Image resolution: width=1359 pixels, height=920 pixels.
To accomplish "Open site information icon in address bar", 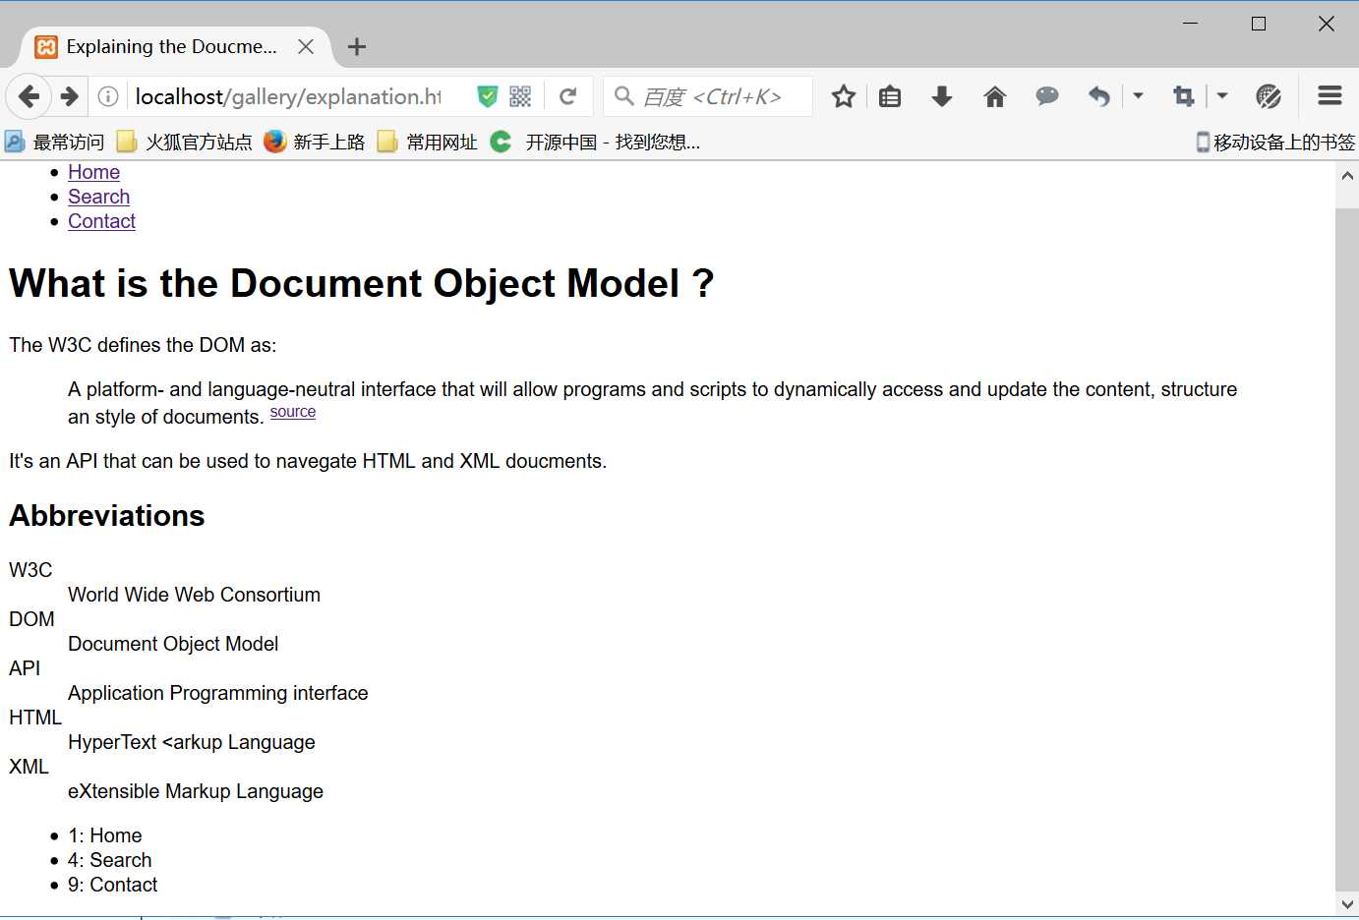I will (x=108, y=96).
